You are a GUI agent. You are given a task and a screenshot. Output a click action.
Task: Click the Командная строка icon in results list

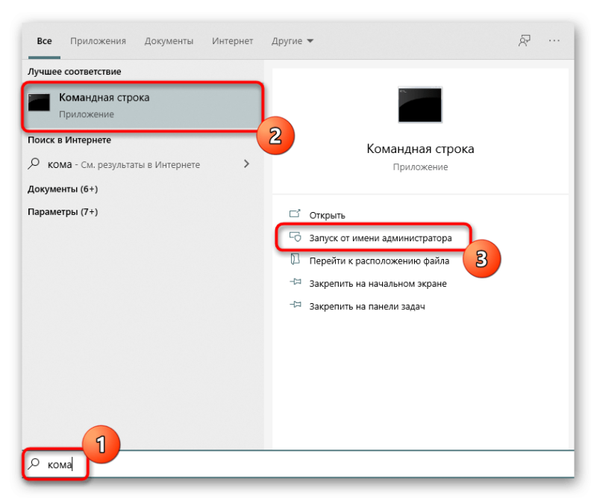pyautogui.click(x=39, y=102)
